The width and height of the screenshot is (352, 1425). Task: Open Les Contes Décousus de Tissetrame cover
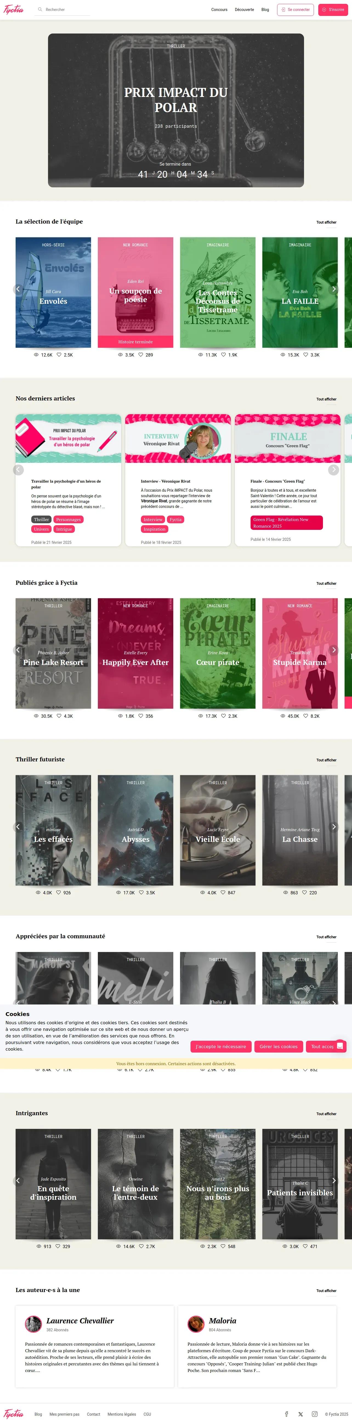coord(217,292)
